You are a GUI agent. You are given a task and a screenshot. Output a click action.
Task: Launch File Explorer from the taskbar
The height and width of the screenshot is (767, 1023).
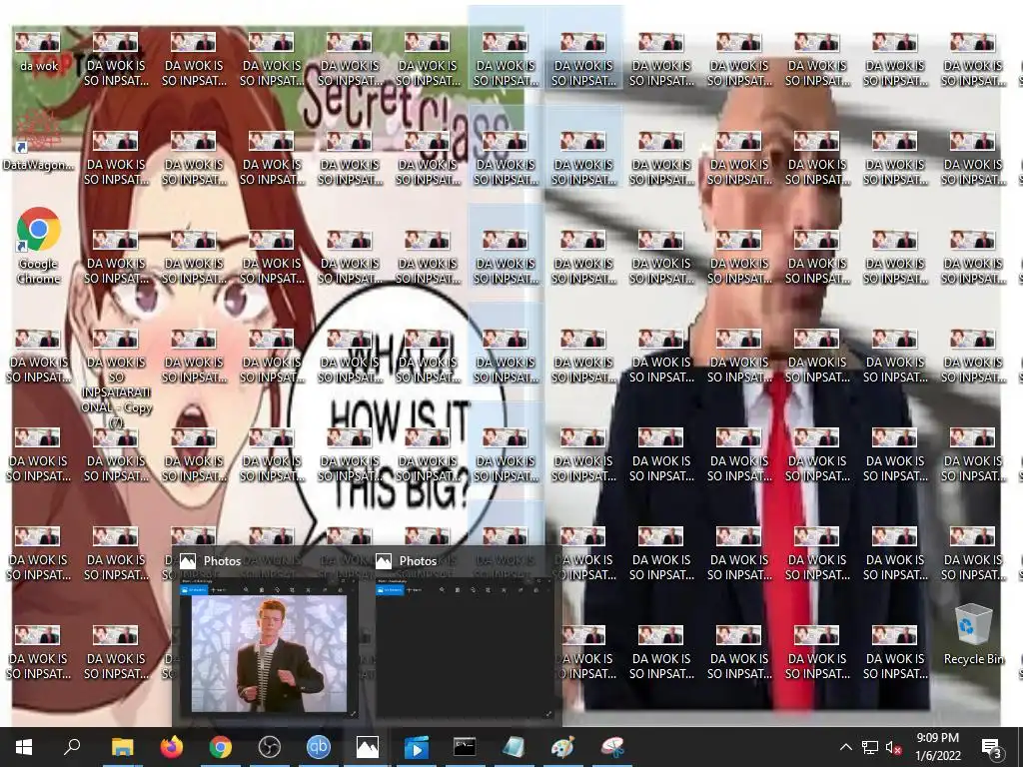pyautogui.click(x=122, y=747)
